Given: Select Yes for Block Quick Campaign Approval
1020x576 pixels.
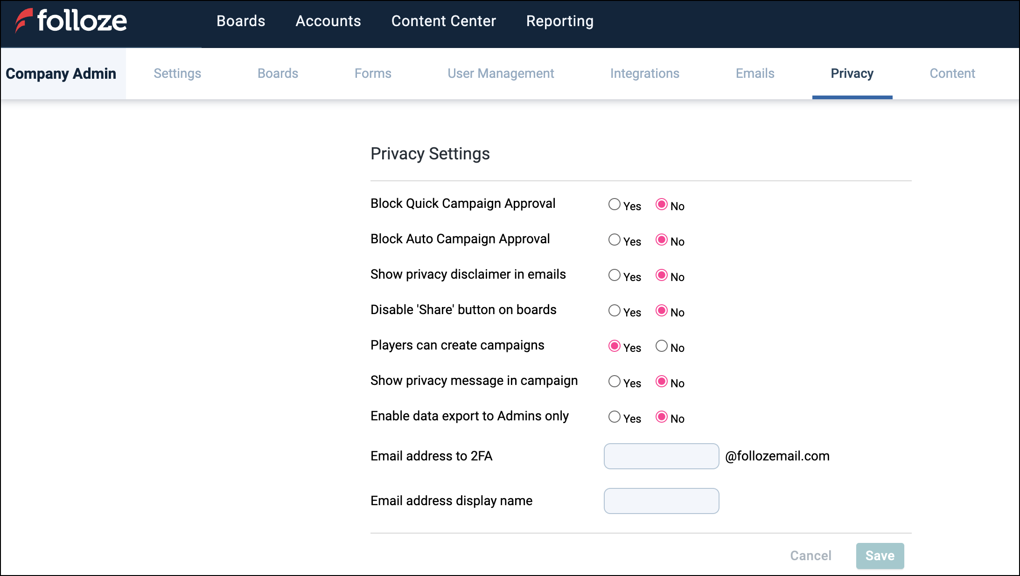Looking at the screenshot, I should [x=615, y=205].
